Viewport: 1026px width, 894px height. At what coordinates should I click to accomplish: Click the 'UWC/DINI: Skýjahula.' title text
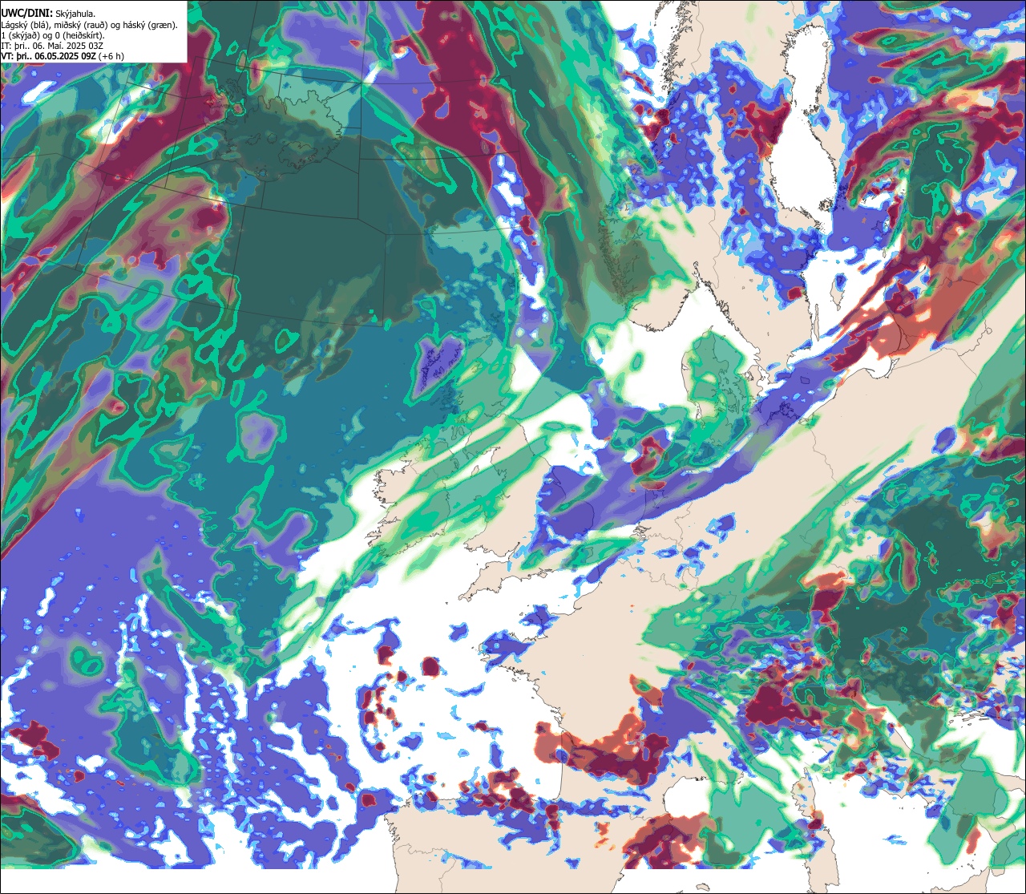[48, 13]
